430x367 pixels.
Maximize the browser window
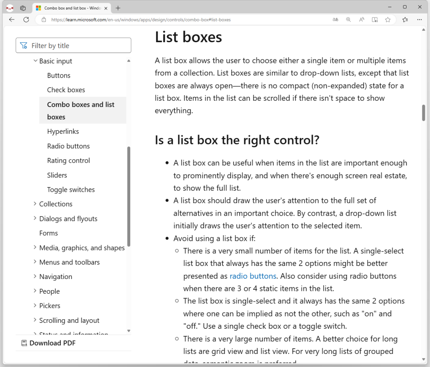point(405,7)
